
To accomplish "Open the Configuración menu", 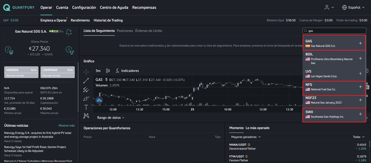I will pos(84,7).
